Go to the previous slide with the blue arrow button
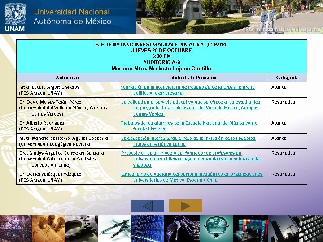Image resolution: width=323 pixels, height=242 pixels. click(148, 206)
